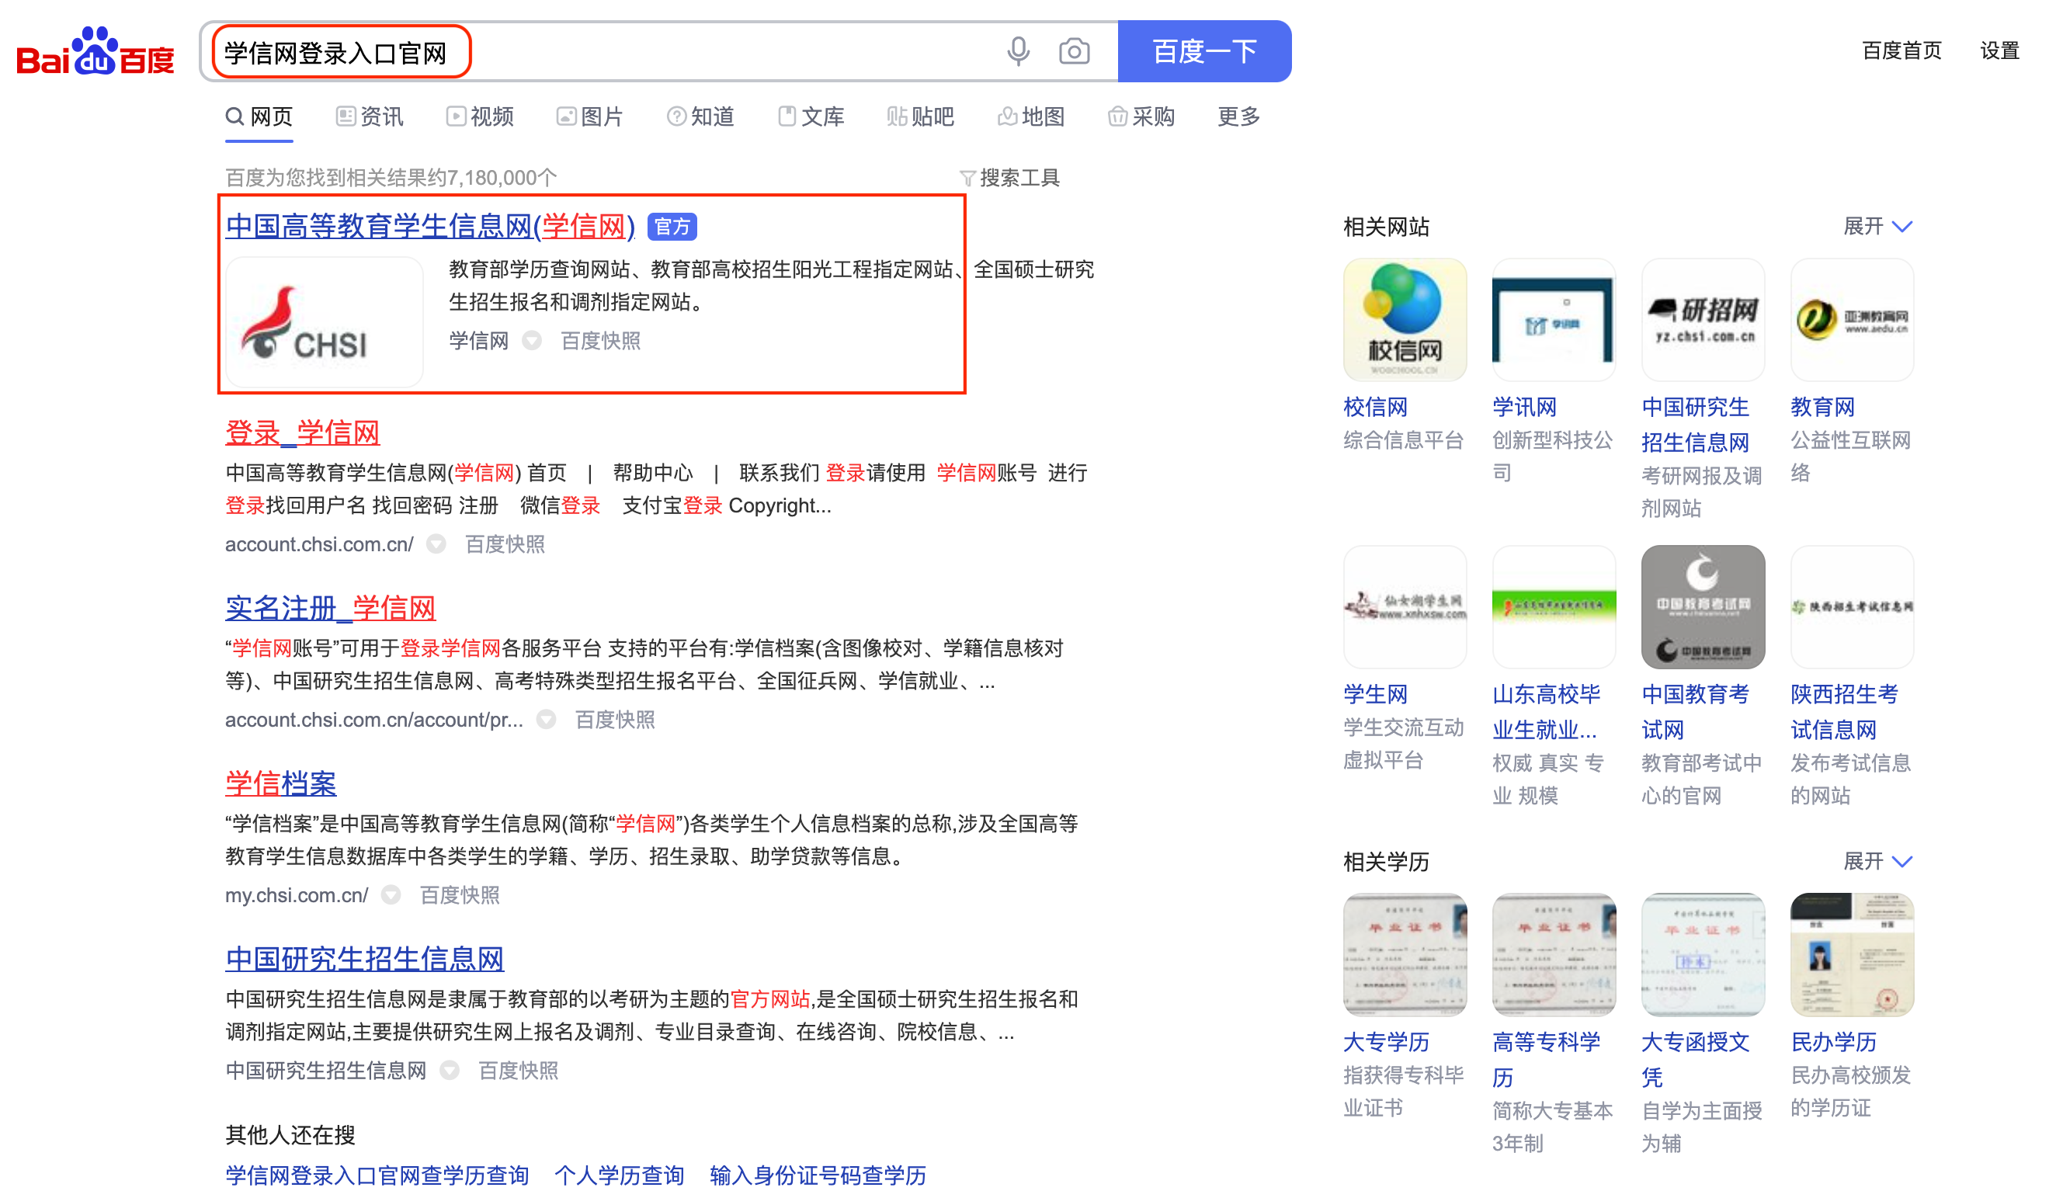Open the 研招网 site icon
The height and width of the screenshot is (1191, 2056).
(1702, 320)
